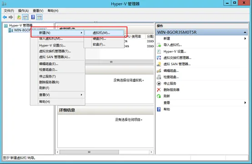
Task: Collapse the WIN-8GOR3SM0T5R actions section
Action: [x=245, y=32]
